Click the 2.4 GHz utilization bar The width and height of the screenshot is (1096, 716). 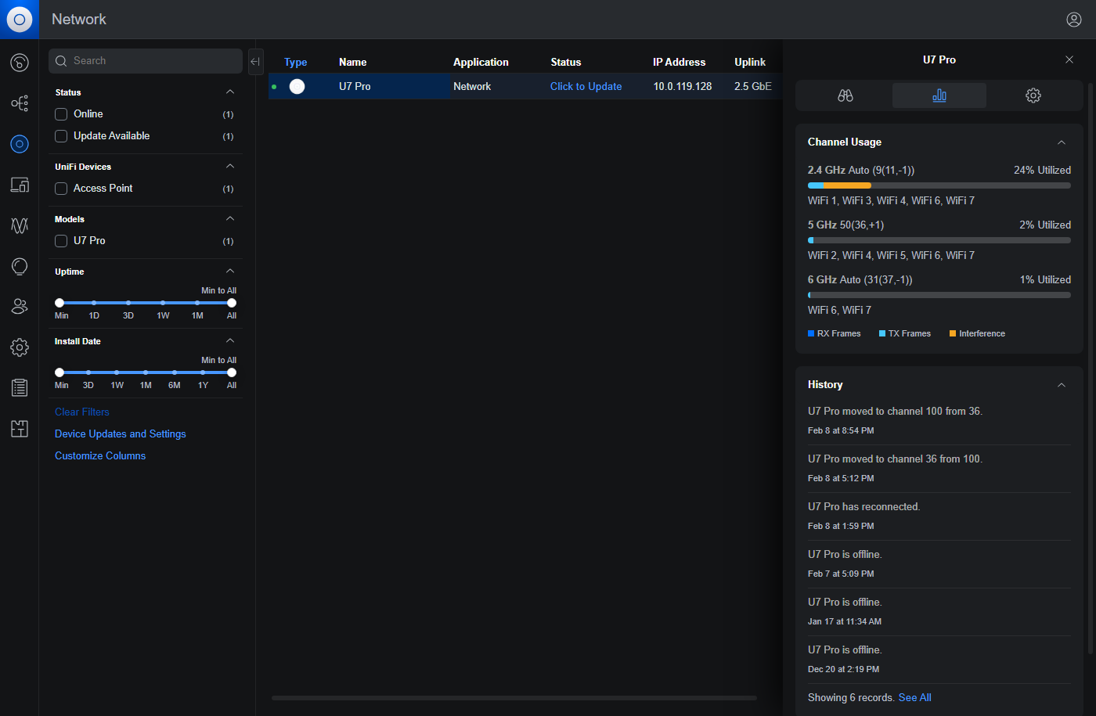point(939,185)
